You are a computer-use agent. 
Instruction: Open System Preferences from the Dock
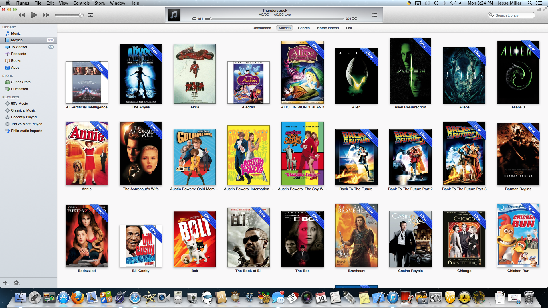[436, 298]
